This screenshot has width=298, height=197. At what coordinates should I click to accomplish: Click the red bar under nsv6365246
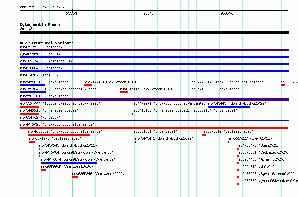(x=75, y=177)
